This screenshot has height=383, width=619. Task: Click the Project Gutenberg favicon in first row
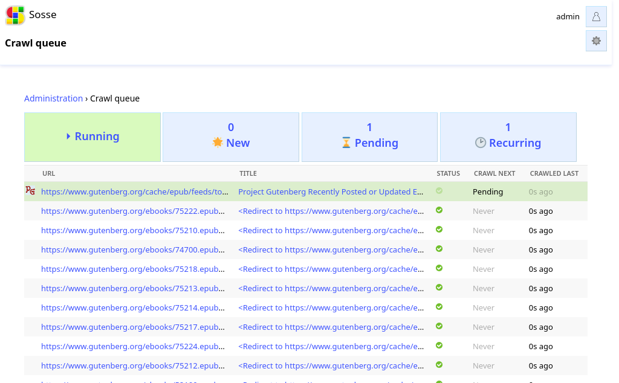click(x=30, y=190)
